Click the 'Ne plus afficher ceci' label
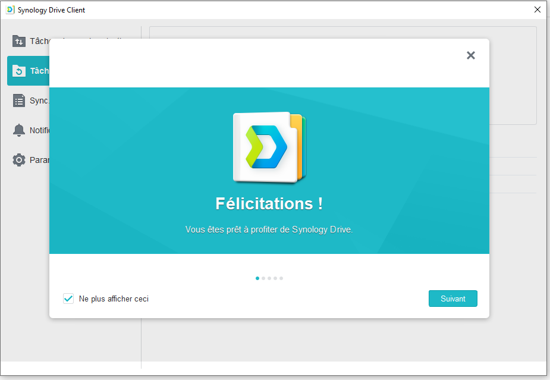This screenshot has width=550, height=380. [x=114, y=299]
